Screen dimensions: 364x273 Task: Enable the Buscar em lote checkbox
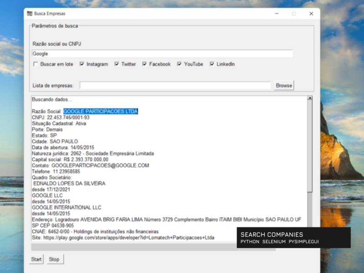pos(35,64)
